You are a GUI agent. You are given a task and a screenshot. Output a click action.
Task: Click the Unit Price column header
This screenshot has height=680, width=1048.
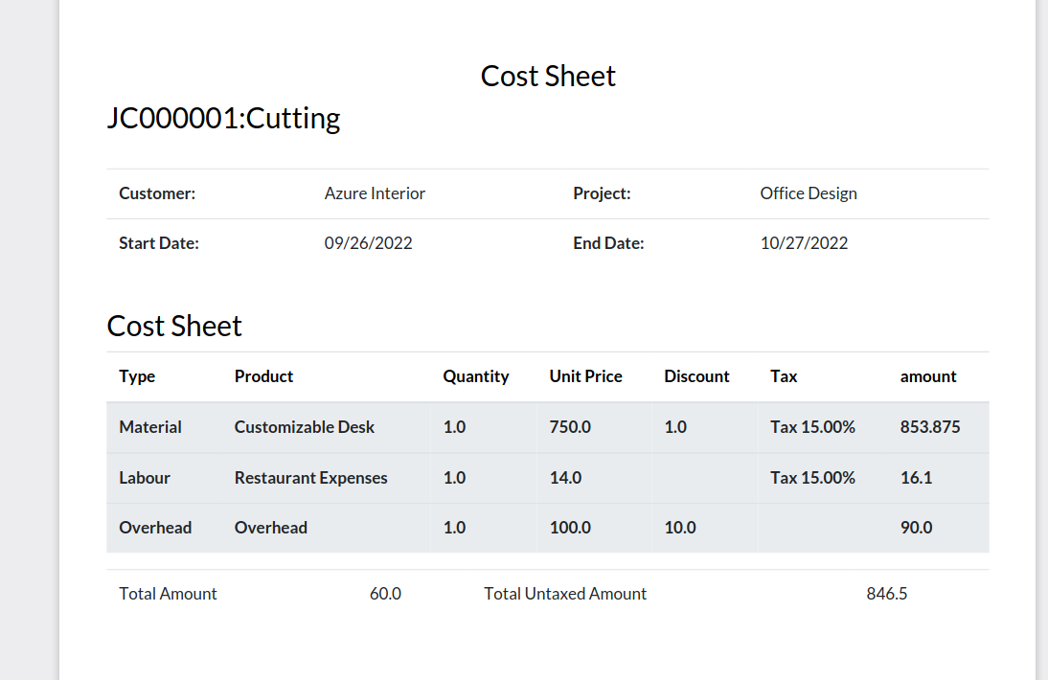pos(585,376)
